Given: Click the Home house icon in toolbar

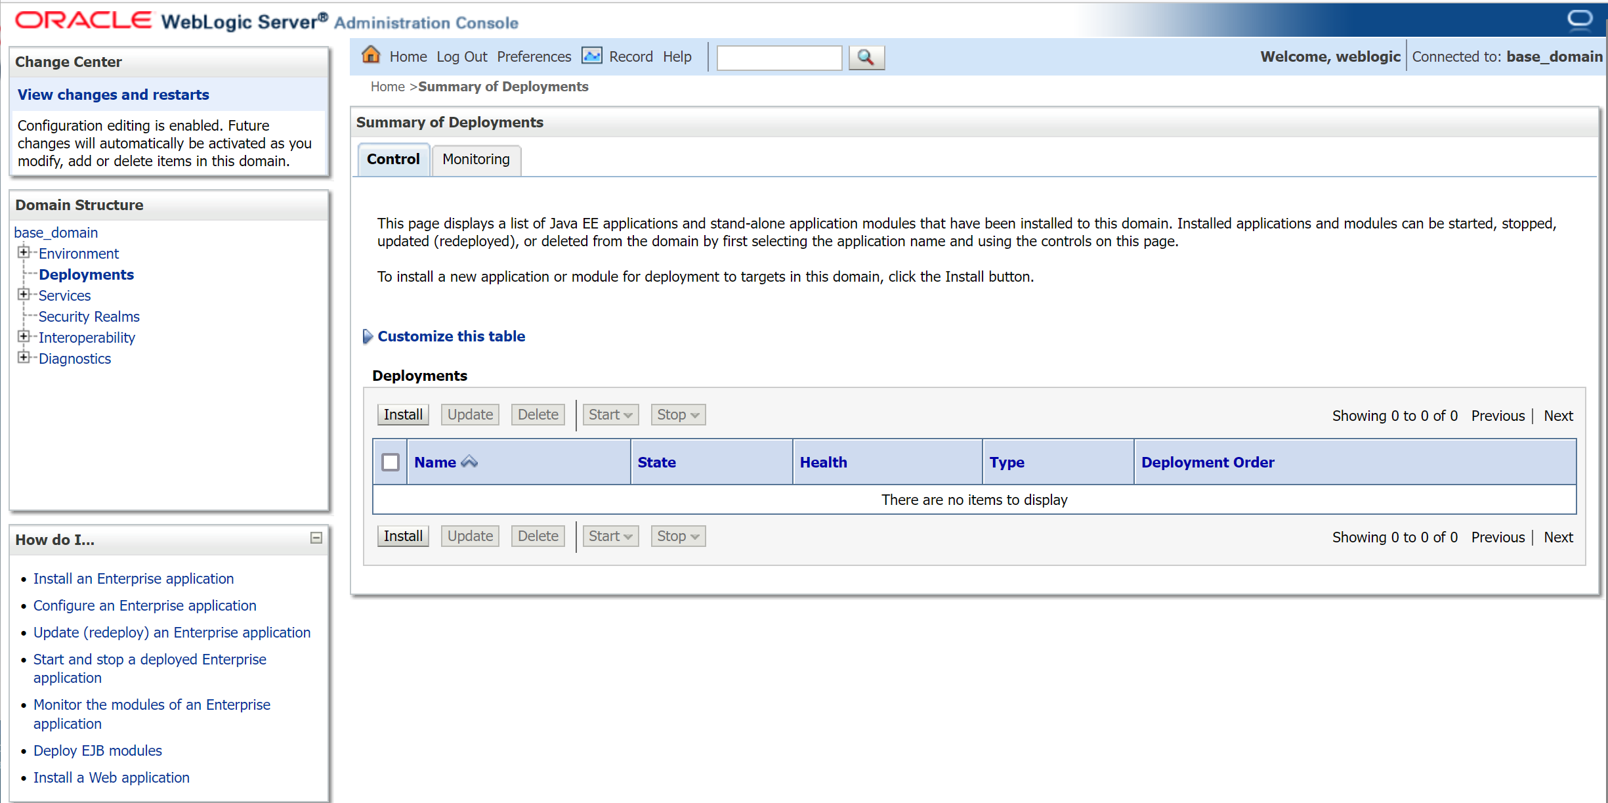Looking at the screenshot, I should tap(371, 55).
